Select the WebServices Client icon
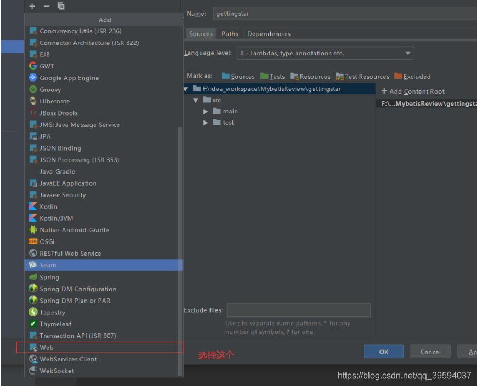This screenshot has width=477, height=386. tap(33, 359)
